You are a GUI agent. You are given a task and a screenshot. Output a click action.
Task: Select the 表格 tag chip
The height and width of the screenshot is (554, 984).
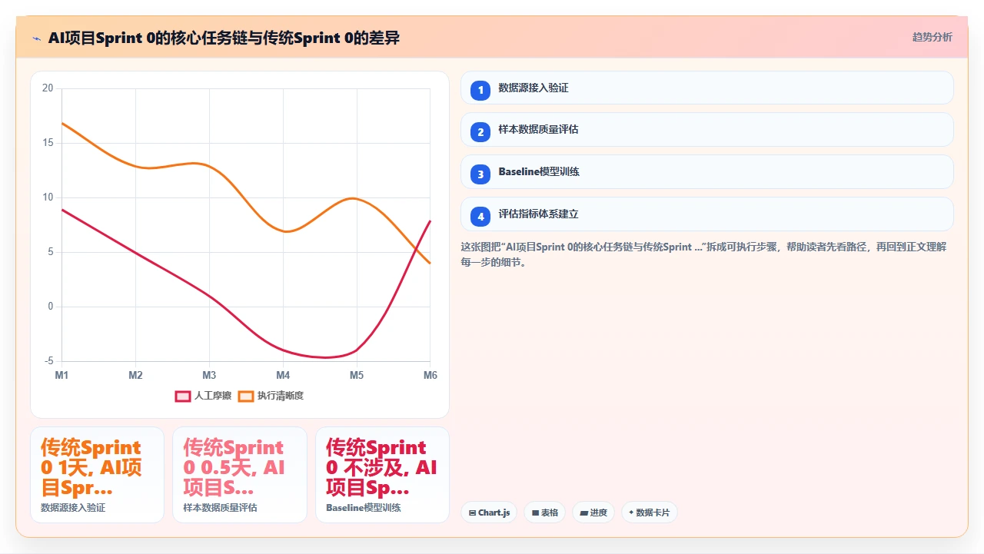[544, 513]
